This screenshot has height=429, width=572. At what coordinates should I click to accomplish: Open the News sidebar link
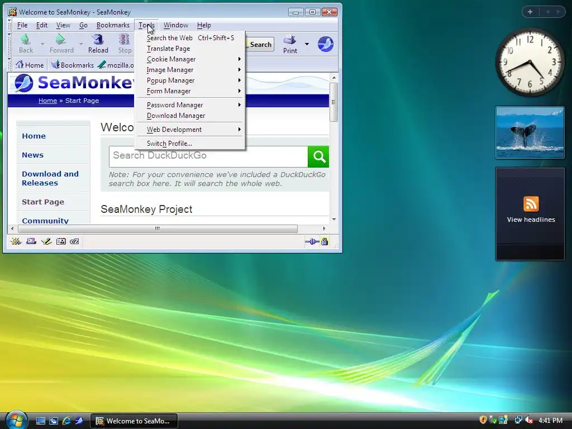32,155
